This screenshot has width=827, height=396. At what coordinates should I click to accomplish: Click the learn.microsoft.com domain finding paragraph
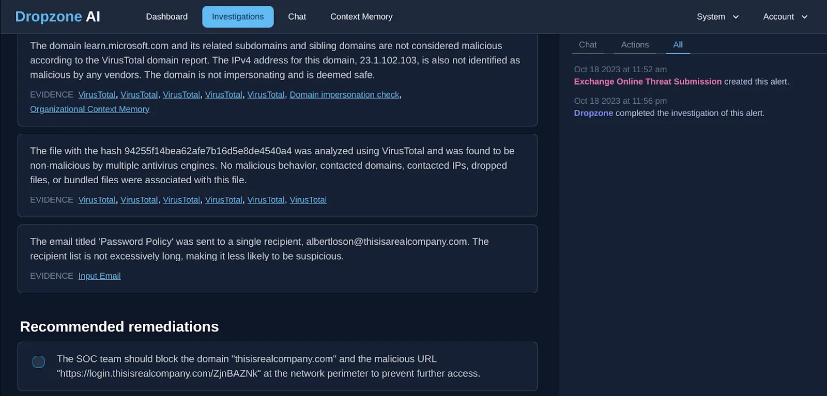(275, 60)
